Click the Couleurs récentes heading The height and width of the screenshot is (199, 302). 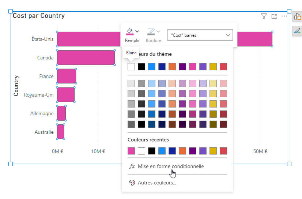[x=148, y=140]
